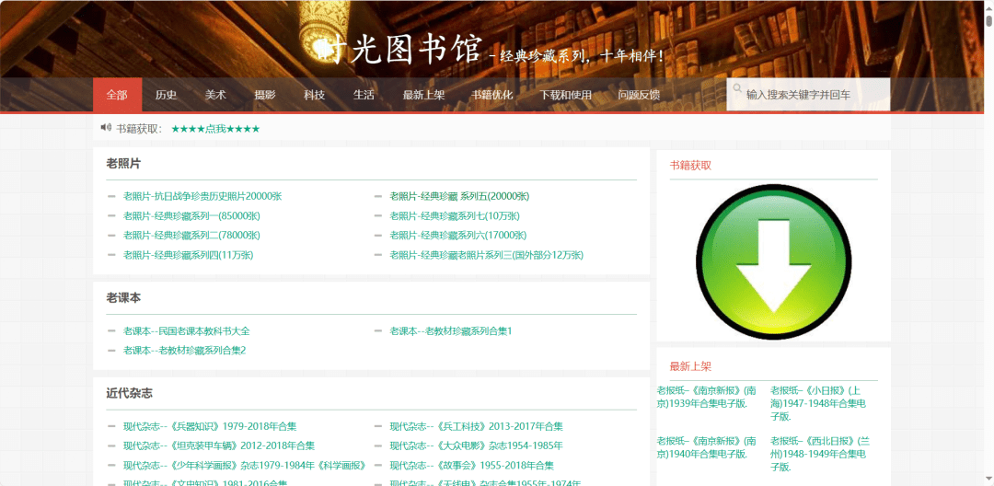Image resolution: width=994 pixels, height=486 pixels.
Task: Click the 近代杂志 section heading
Action: (129, 393)
